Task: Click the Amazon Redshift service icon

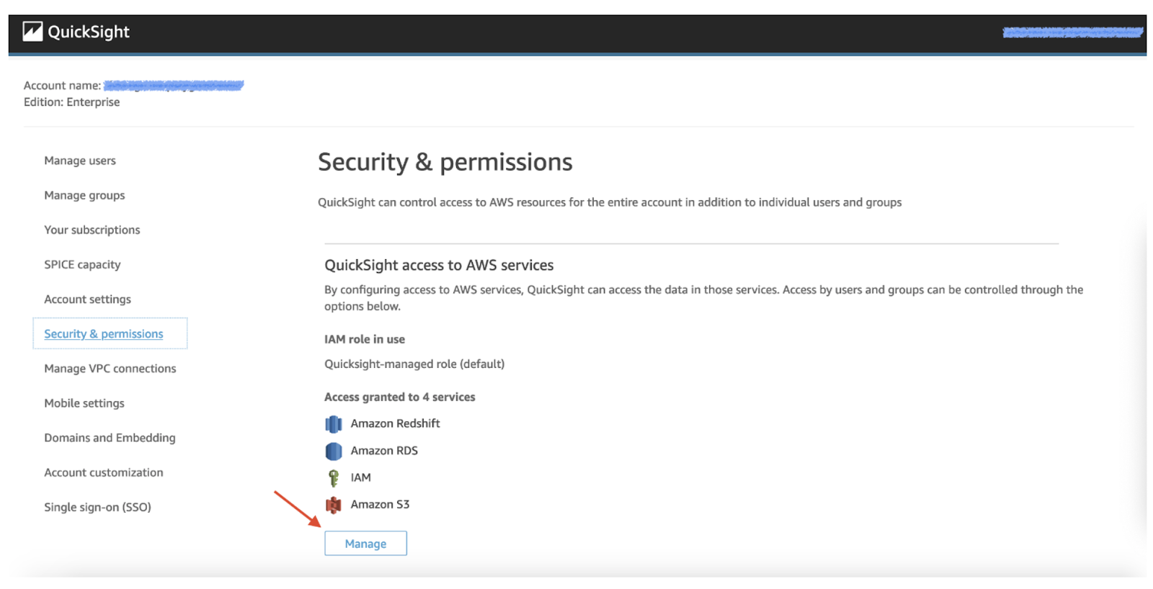Action: (333, 424)
